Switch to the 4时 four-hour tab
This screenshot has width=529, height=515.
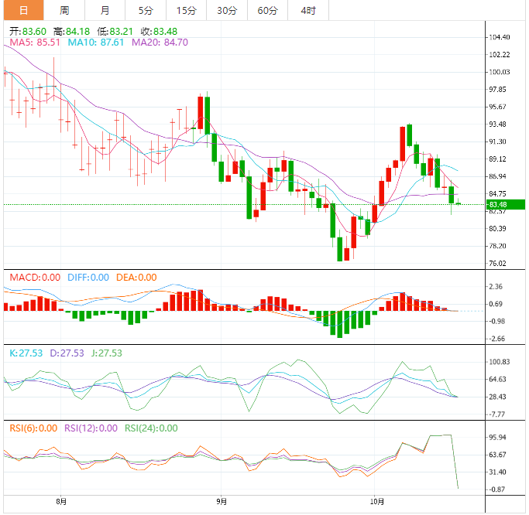[307, 10]
